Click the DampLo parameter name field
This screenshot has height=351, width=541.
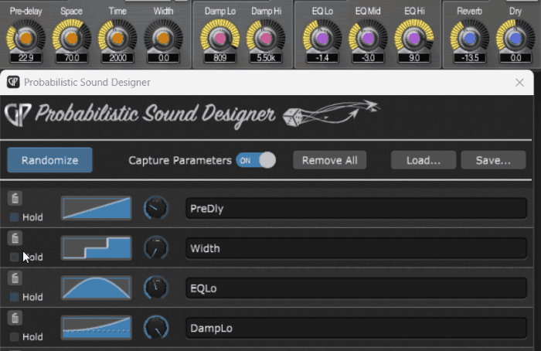pos(356,328)
